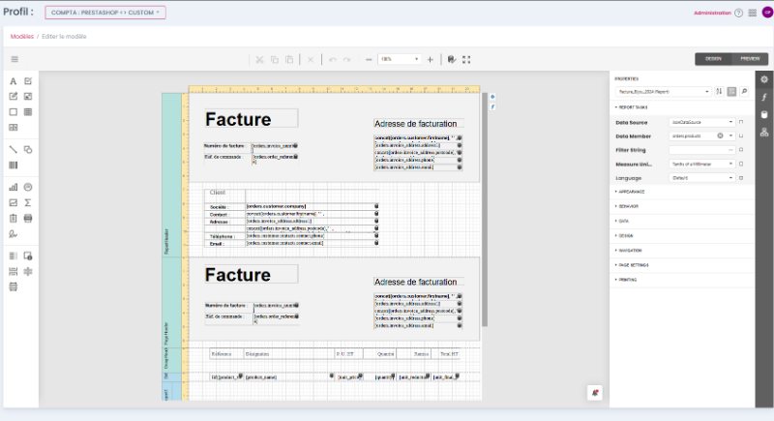Click the Administration link
Screen dimensions: 774x421
point(712,13)
